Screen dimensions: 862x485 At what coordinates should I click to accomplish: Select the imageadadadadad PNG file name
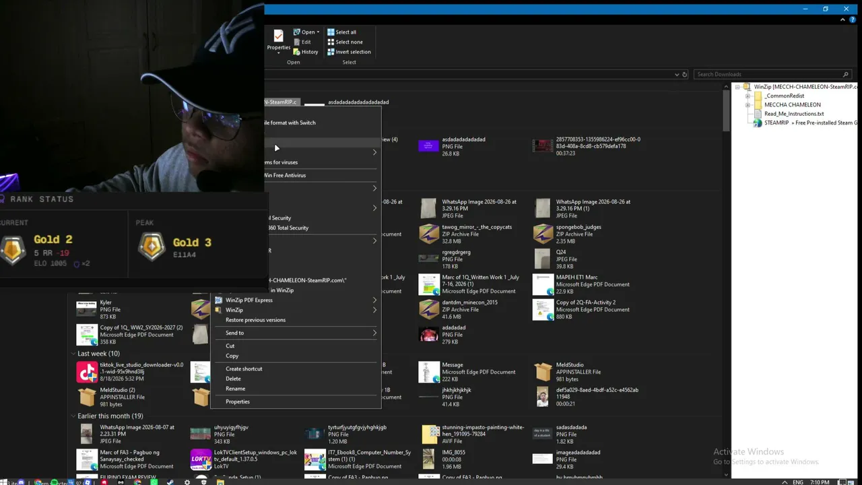(578, 453)
